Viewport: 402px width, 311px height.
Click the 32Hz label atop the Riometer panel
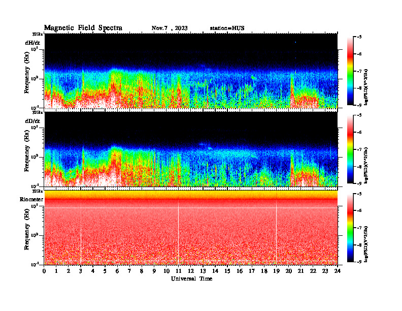(38, 191)
